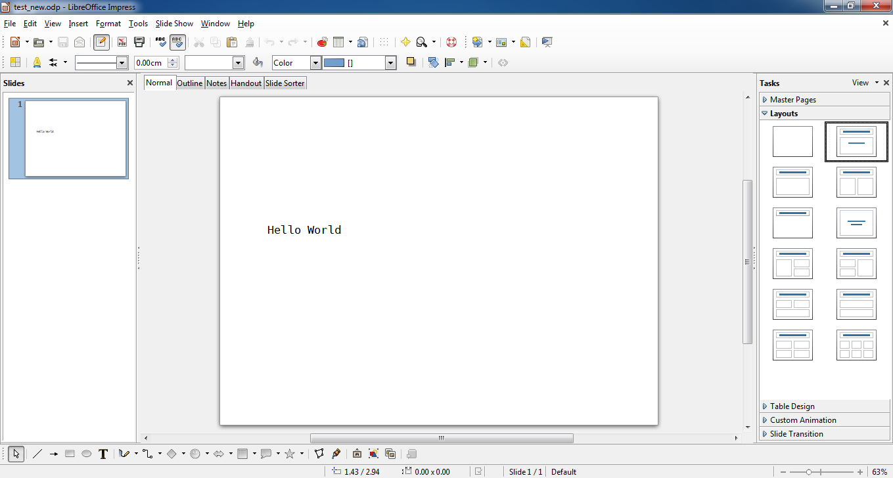This screenshot has height=478, width=893.
Task: Expand the Slide Transition section
Action: pos(796,434)
